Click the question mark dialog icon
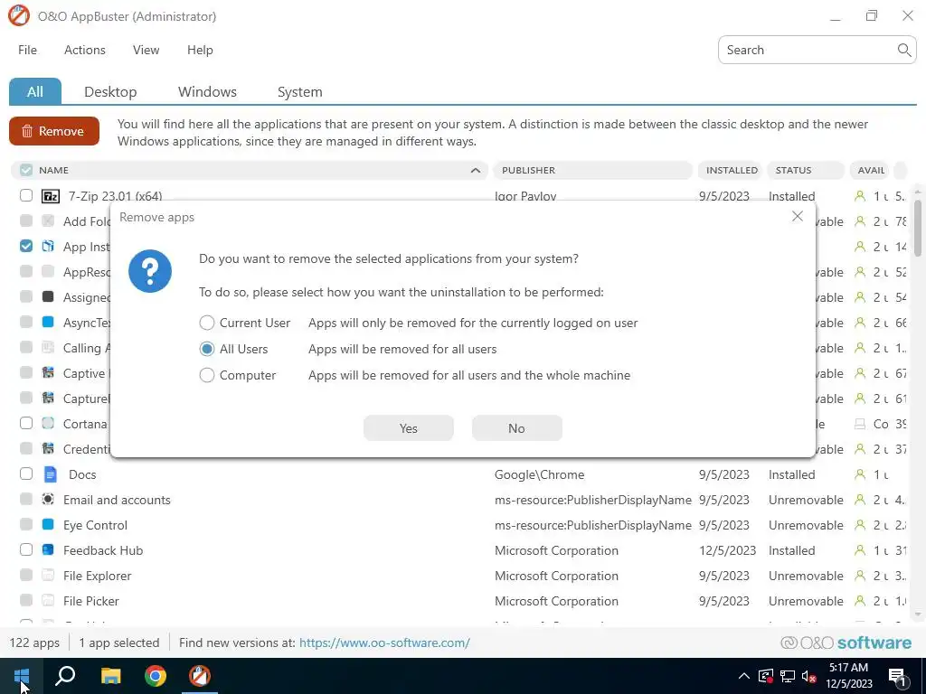The width and height of the screenshot is (926, 694). (150, 271)
